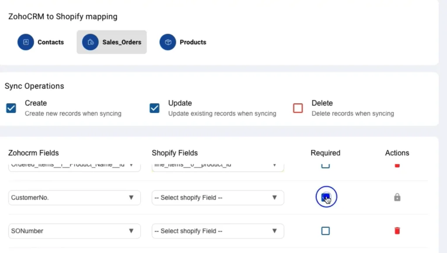Delete the SONumber mapping with the trash icon
Image resolution: width=447 pixels, height=253 pixels.
397,231
